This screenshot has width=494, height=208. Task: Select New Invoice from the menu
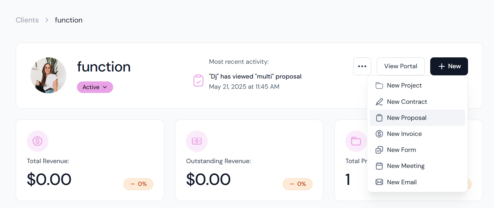point(417,134)
